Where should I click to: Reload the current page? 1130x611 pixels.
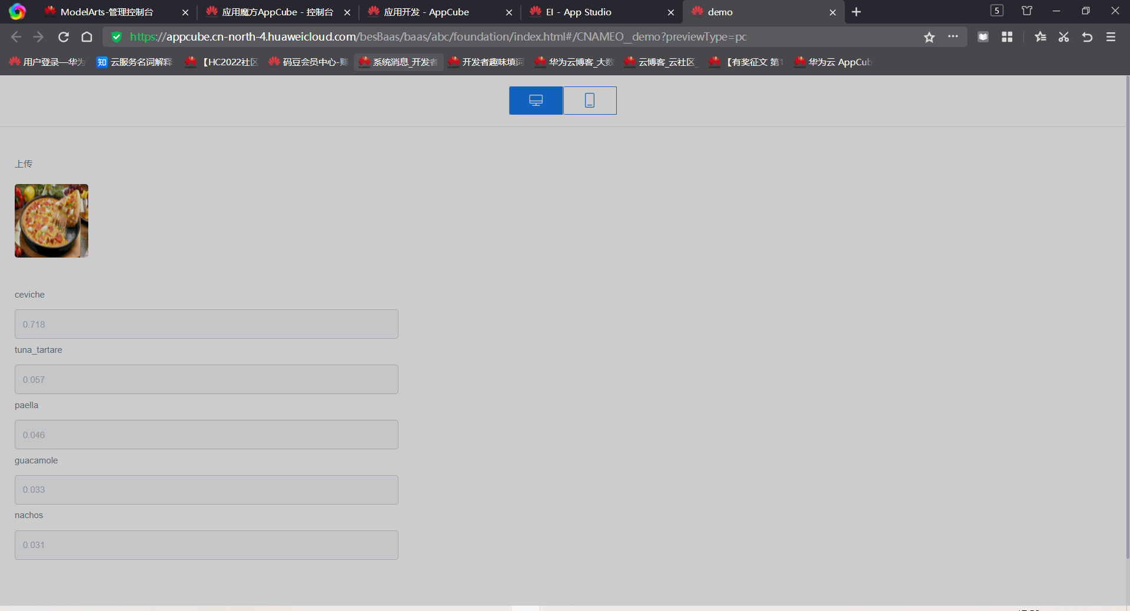coord(64,37)
